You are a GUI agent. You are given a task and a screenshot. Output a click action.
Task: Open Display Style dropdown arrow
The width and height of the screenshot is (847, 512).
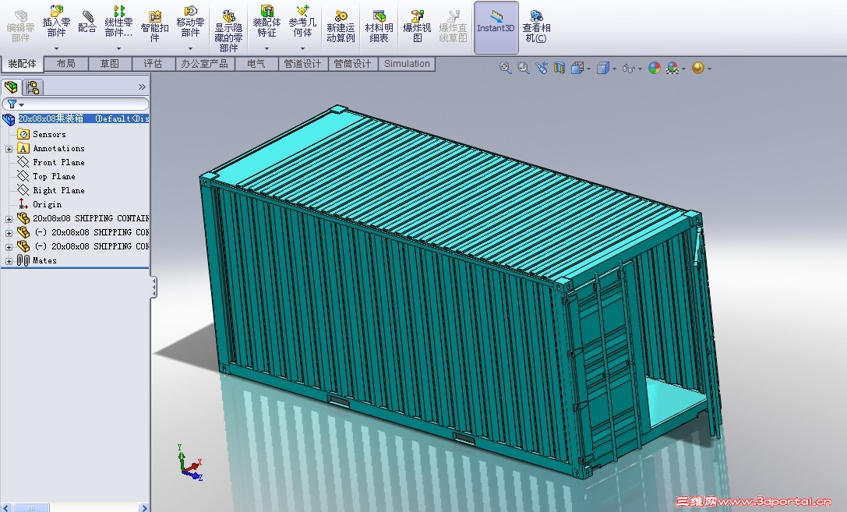pos(614,69)
